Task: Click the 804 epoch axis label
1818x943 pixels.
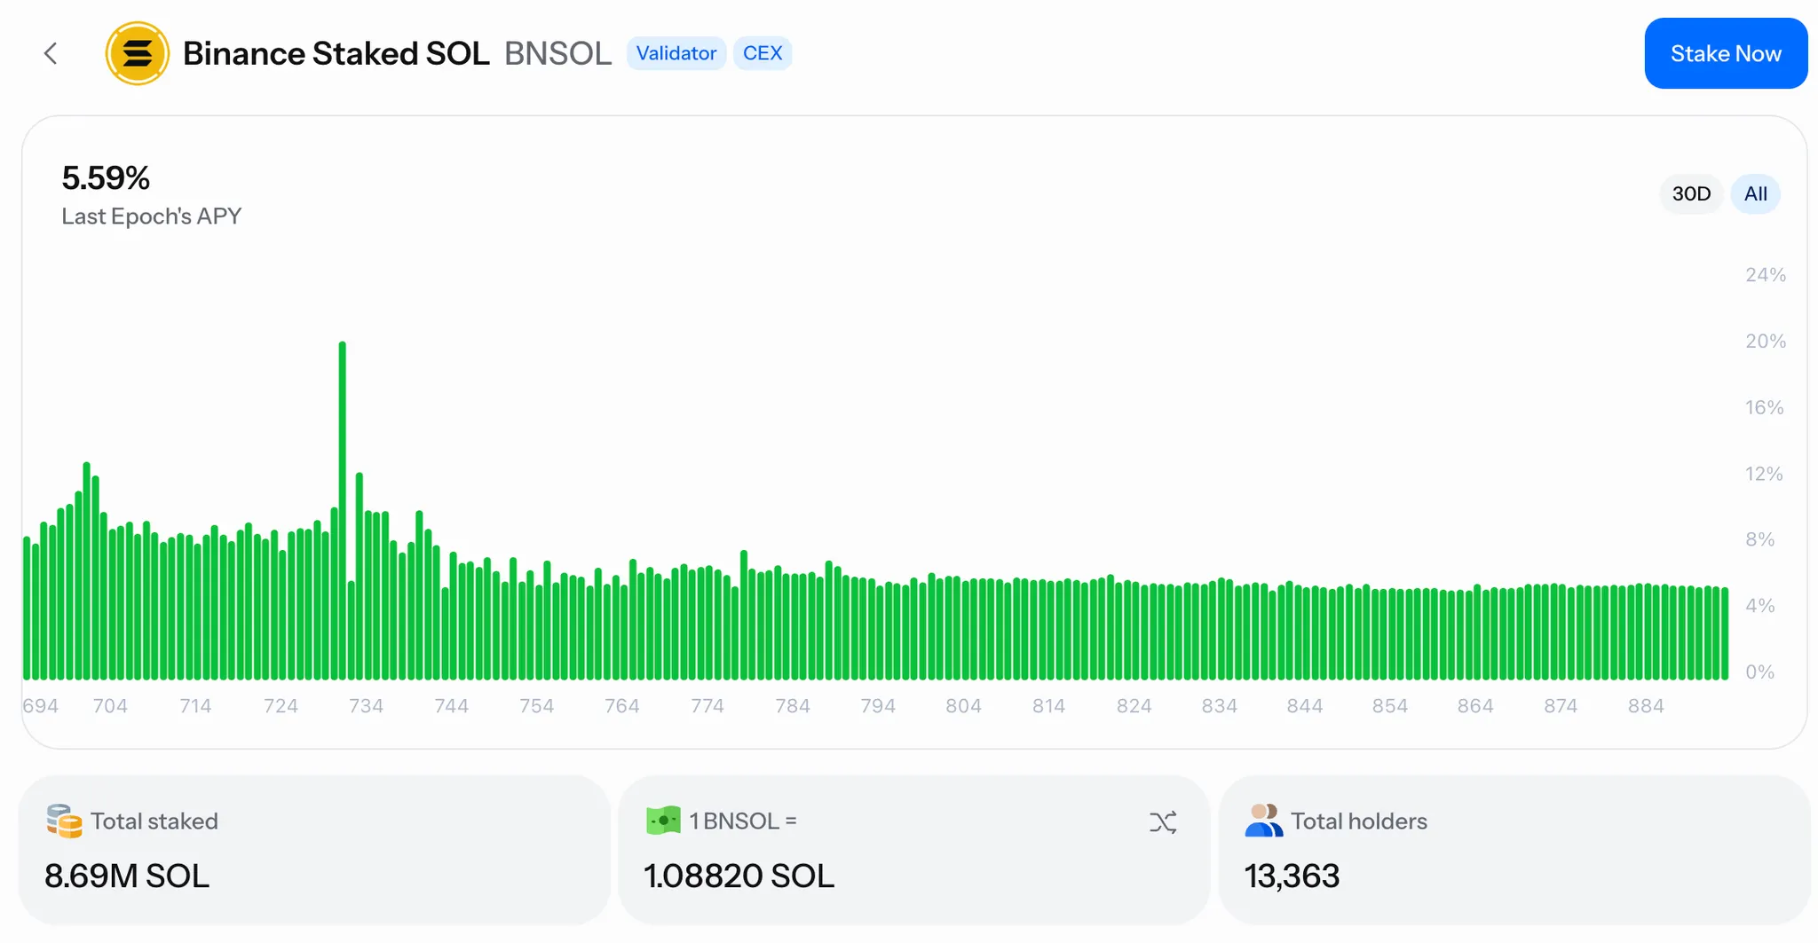Action: coord(963,706)
